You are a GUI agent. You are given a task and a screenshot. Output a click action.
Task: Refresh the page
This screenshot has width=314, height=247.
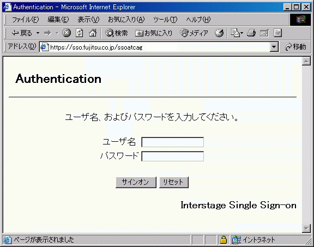[x=80, y=33]
